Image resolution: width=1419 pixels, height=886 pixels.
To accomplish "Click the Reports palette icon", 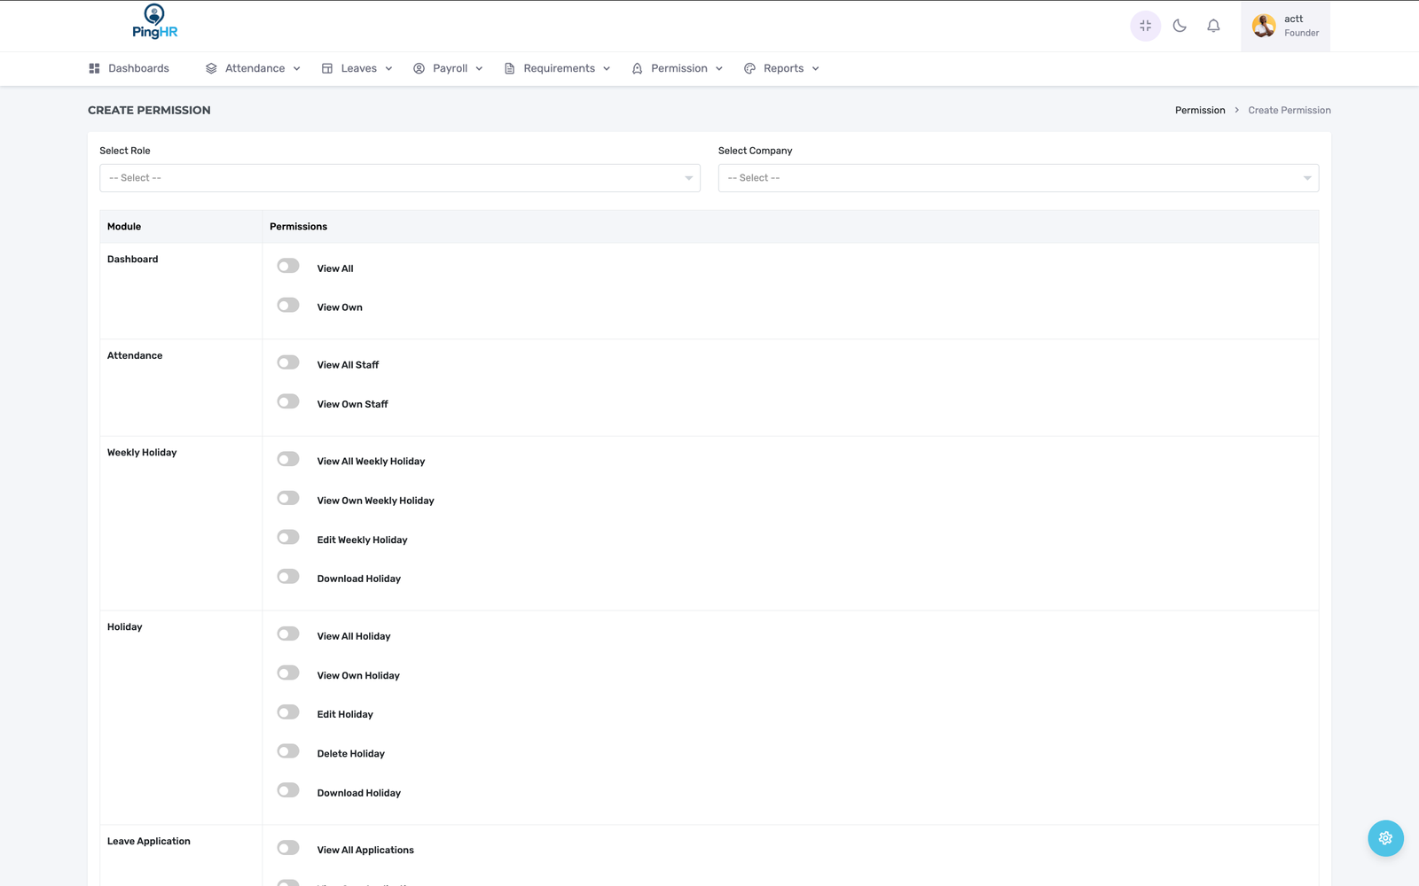I will tap(749, 68).
